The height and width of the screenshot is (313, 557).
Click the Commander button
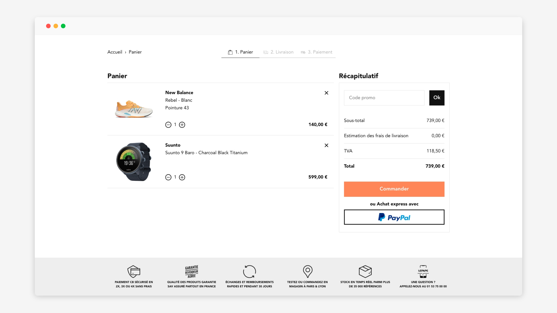tap(394, 189)
